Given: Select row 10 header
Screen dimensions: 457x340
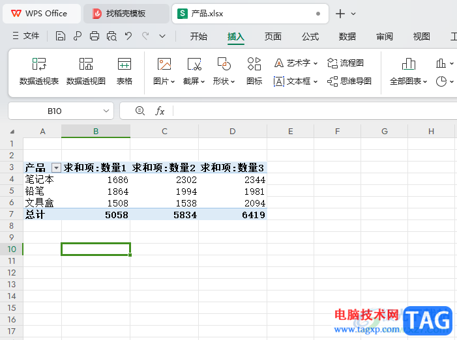Looking at the screenshot, I should click(11, 249).
